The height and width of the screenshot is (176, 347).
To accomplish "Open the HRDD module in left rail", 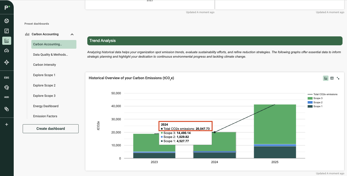I will click(x=7, y=97).
